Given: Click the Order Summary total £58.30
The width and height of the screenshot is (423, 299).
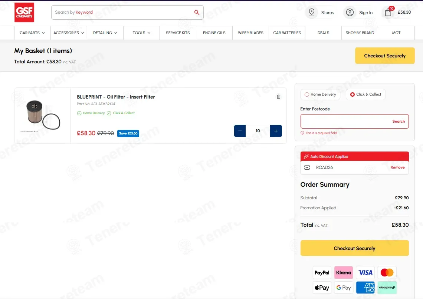Looking at the screenshot, I should click(x=400, y=225).
